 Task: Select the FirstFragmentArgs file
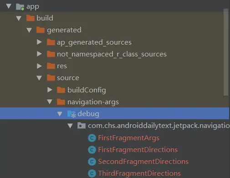tap(129, 138)
